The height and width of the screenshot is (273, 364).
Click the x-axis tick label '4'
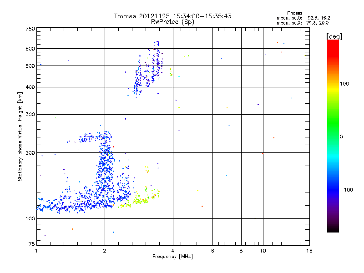click(x=173, y=251)
